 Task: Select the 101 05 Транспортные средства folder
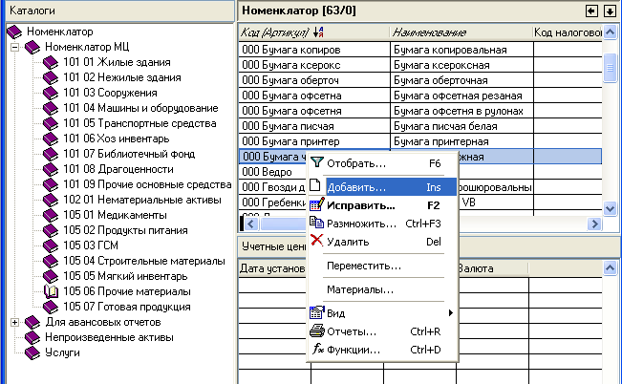tap(139, 123)
